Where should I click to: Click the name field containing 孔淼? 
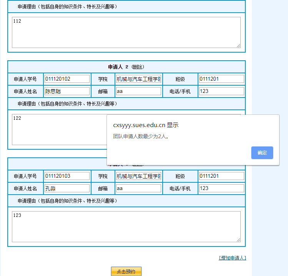tap(67, 188)
